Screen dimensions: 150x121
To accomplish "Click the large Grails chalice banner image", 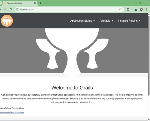I will point(72,53).
